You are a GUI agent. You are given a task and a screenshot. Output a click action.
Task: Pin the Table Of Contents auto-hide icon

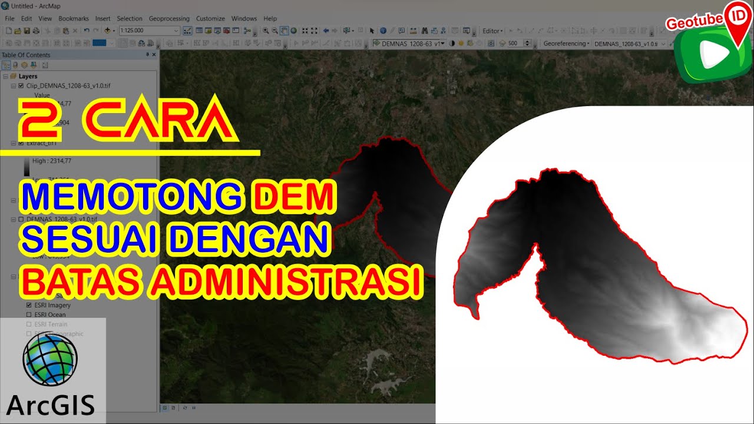(147, 54)
